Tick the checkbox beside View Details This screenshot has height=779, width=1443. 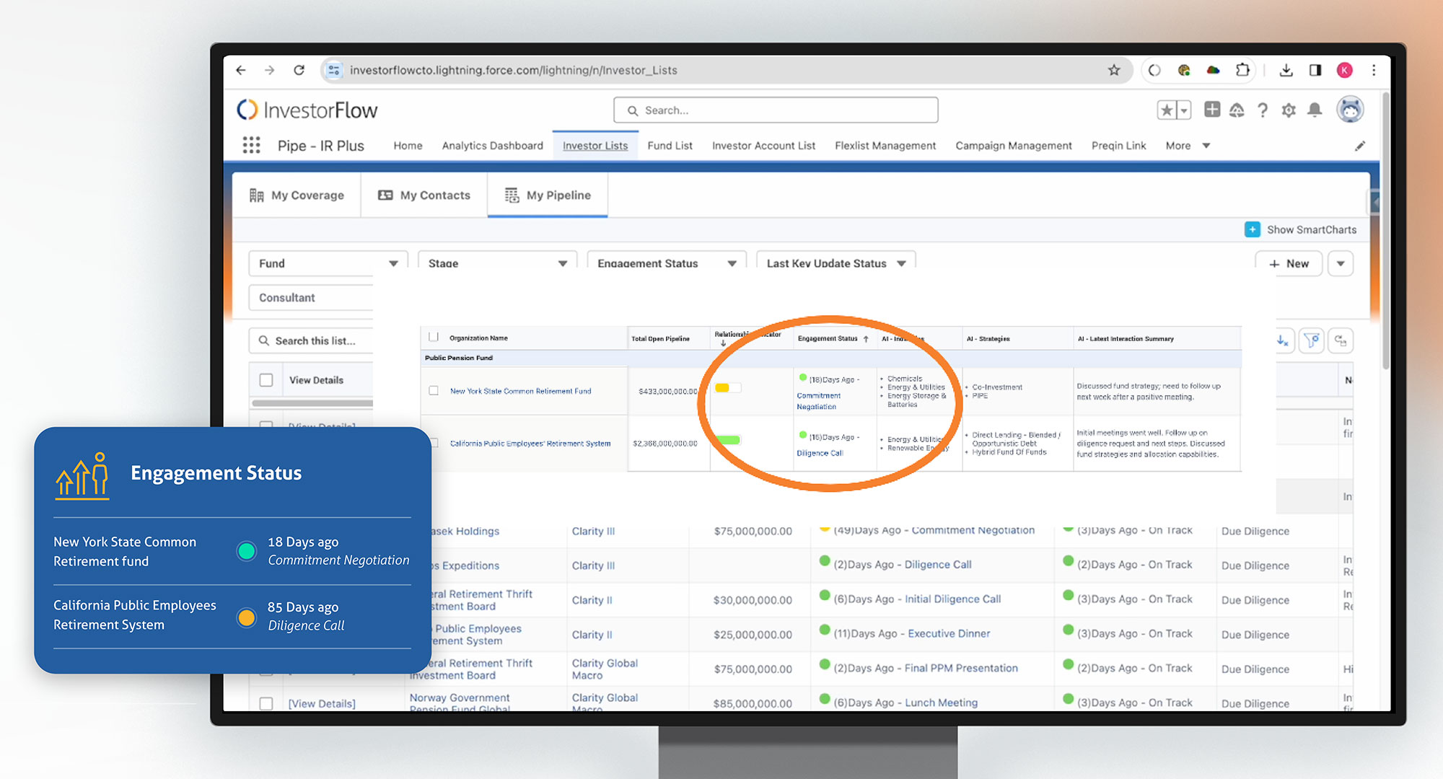pyautogui.click(x=266, y=379)
